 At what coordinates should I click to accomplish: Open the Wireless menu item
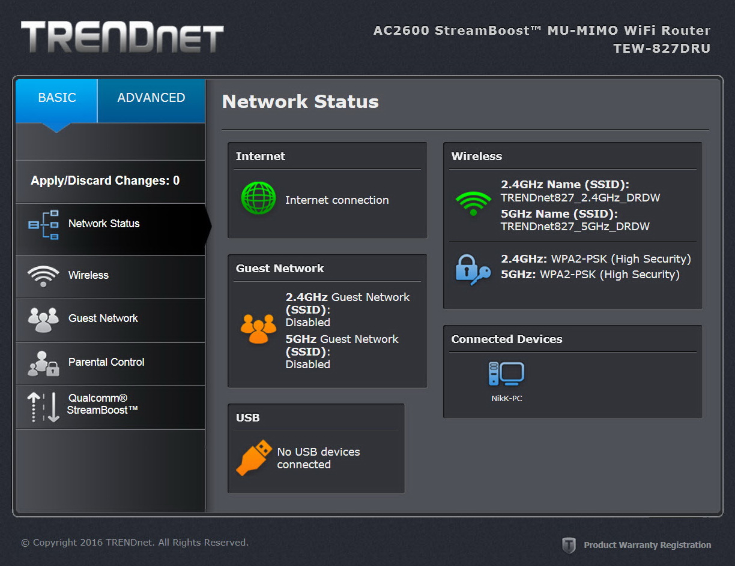click(110, 277)
